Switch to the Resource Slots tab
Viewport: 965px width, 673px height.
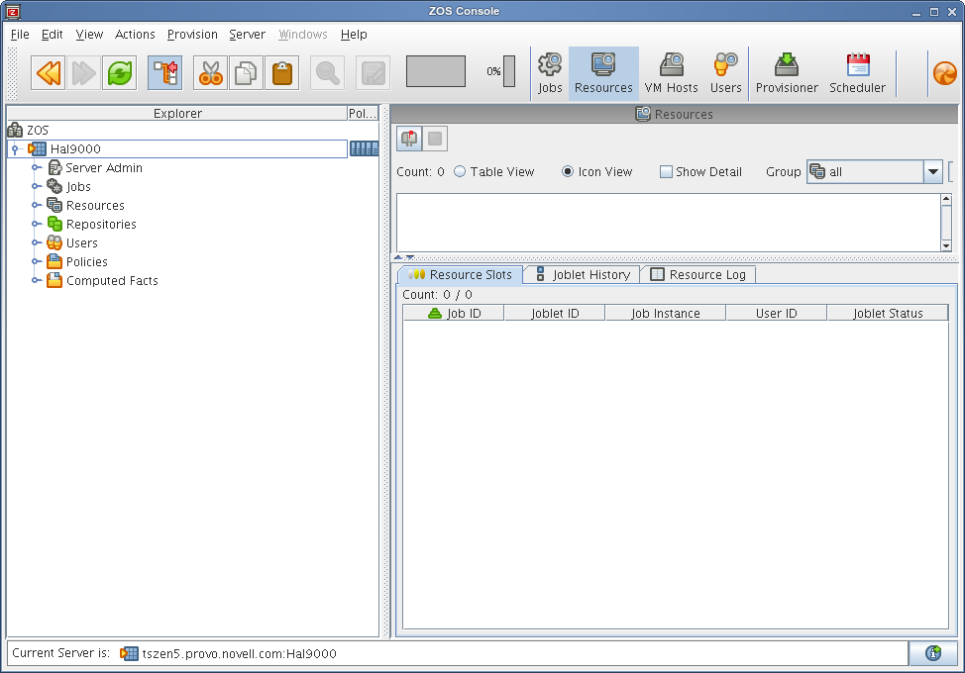coord(461,275)
